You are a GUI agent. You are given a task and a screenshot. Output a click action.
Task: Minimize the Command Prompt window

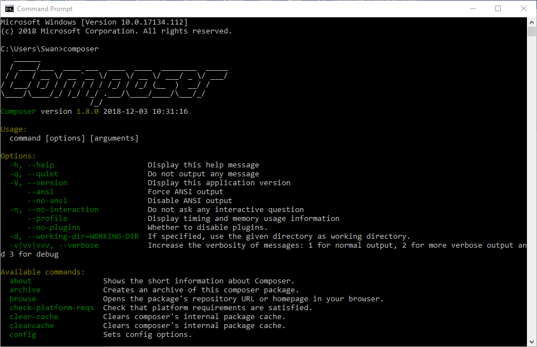click(472, 8)
